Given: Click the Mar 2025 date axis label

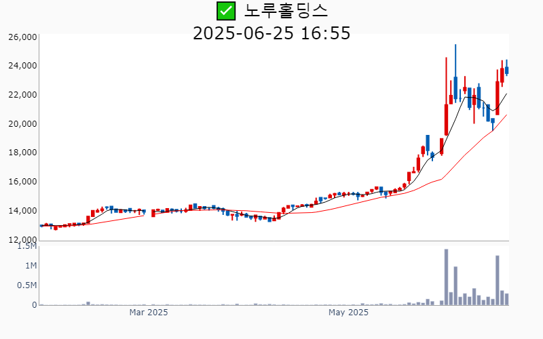Looking at the screenshot, I should pyautogui.click(x=149, y=313).
